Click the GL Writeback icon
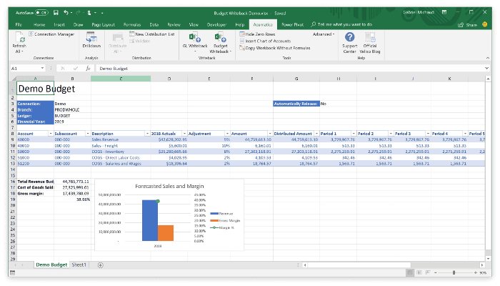The height and width of the screenshot is (286, 500). (195, 38)
